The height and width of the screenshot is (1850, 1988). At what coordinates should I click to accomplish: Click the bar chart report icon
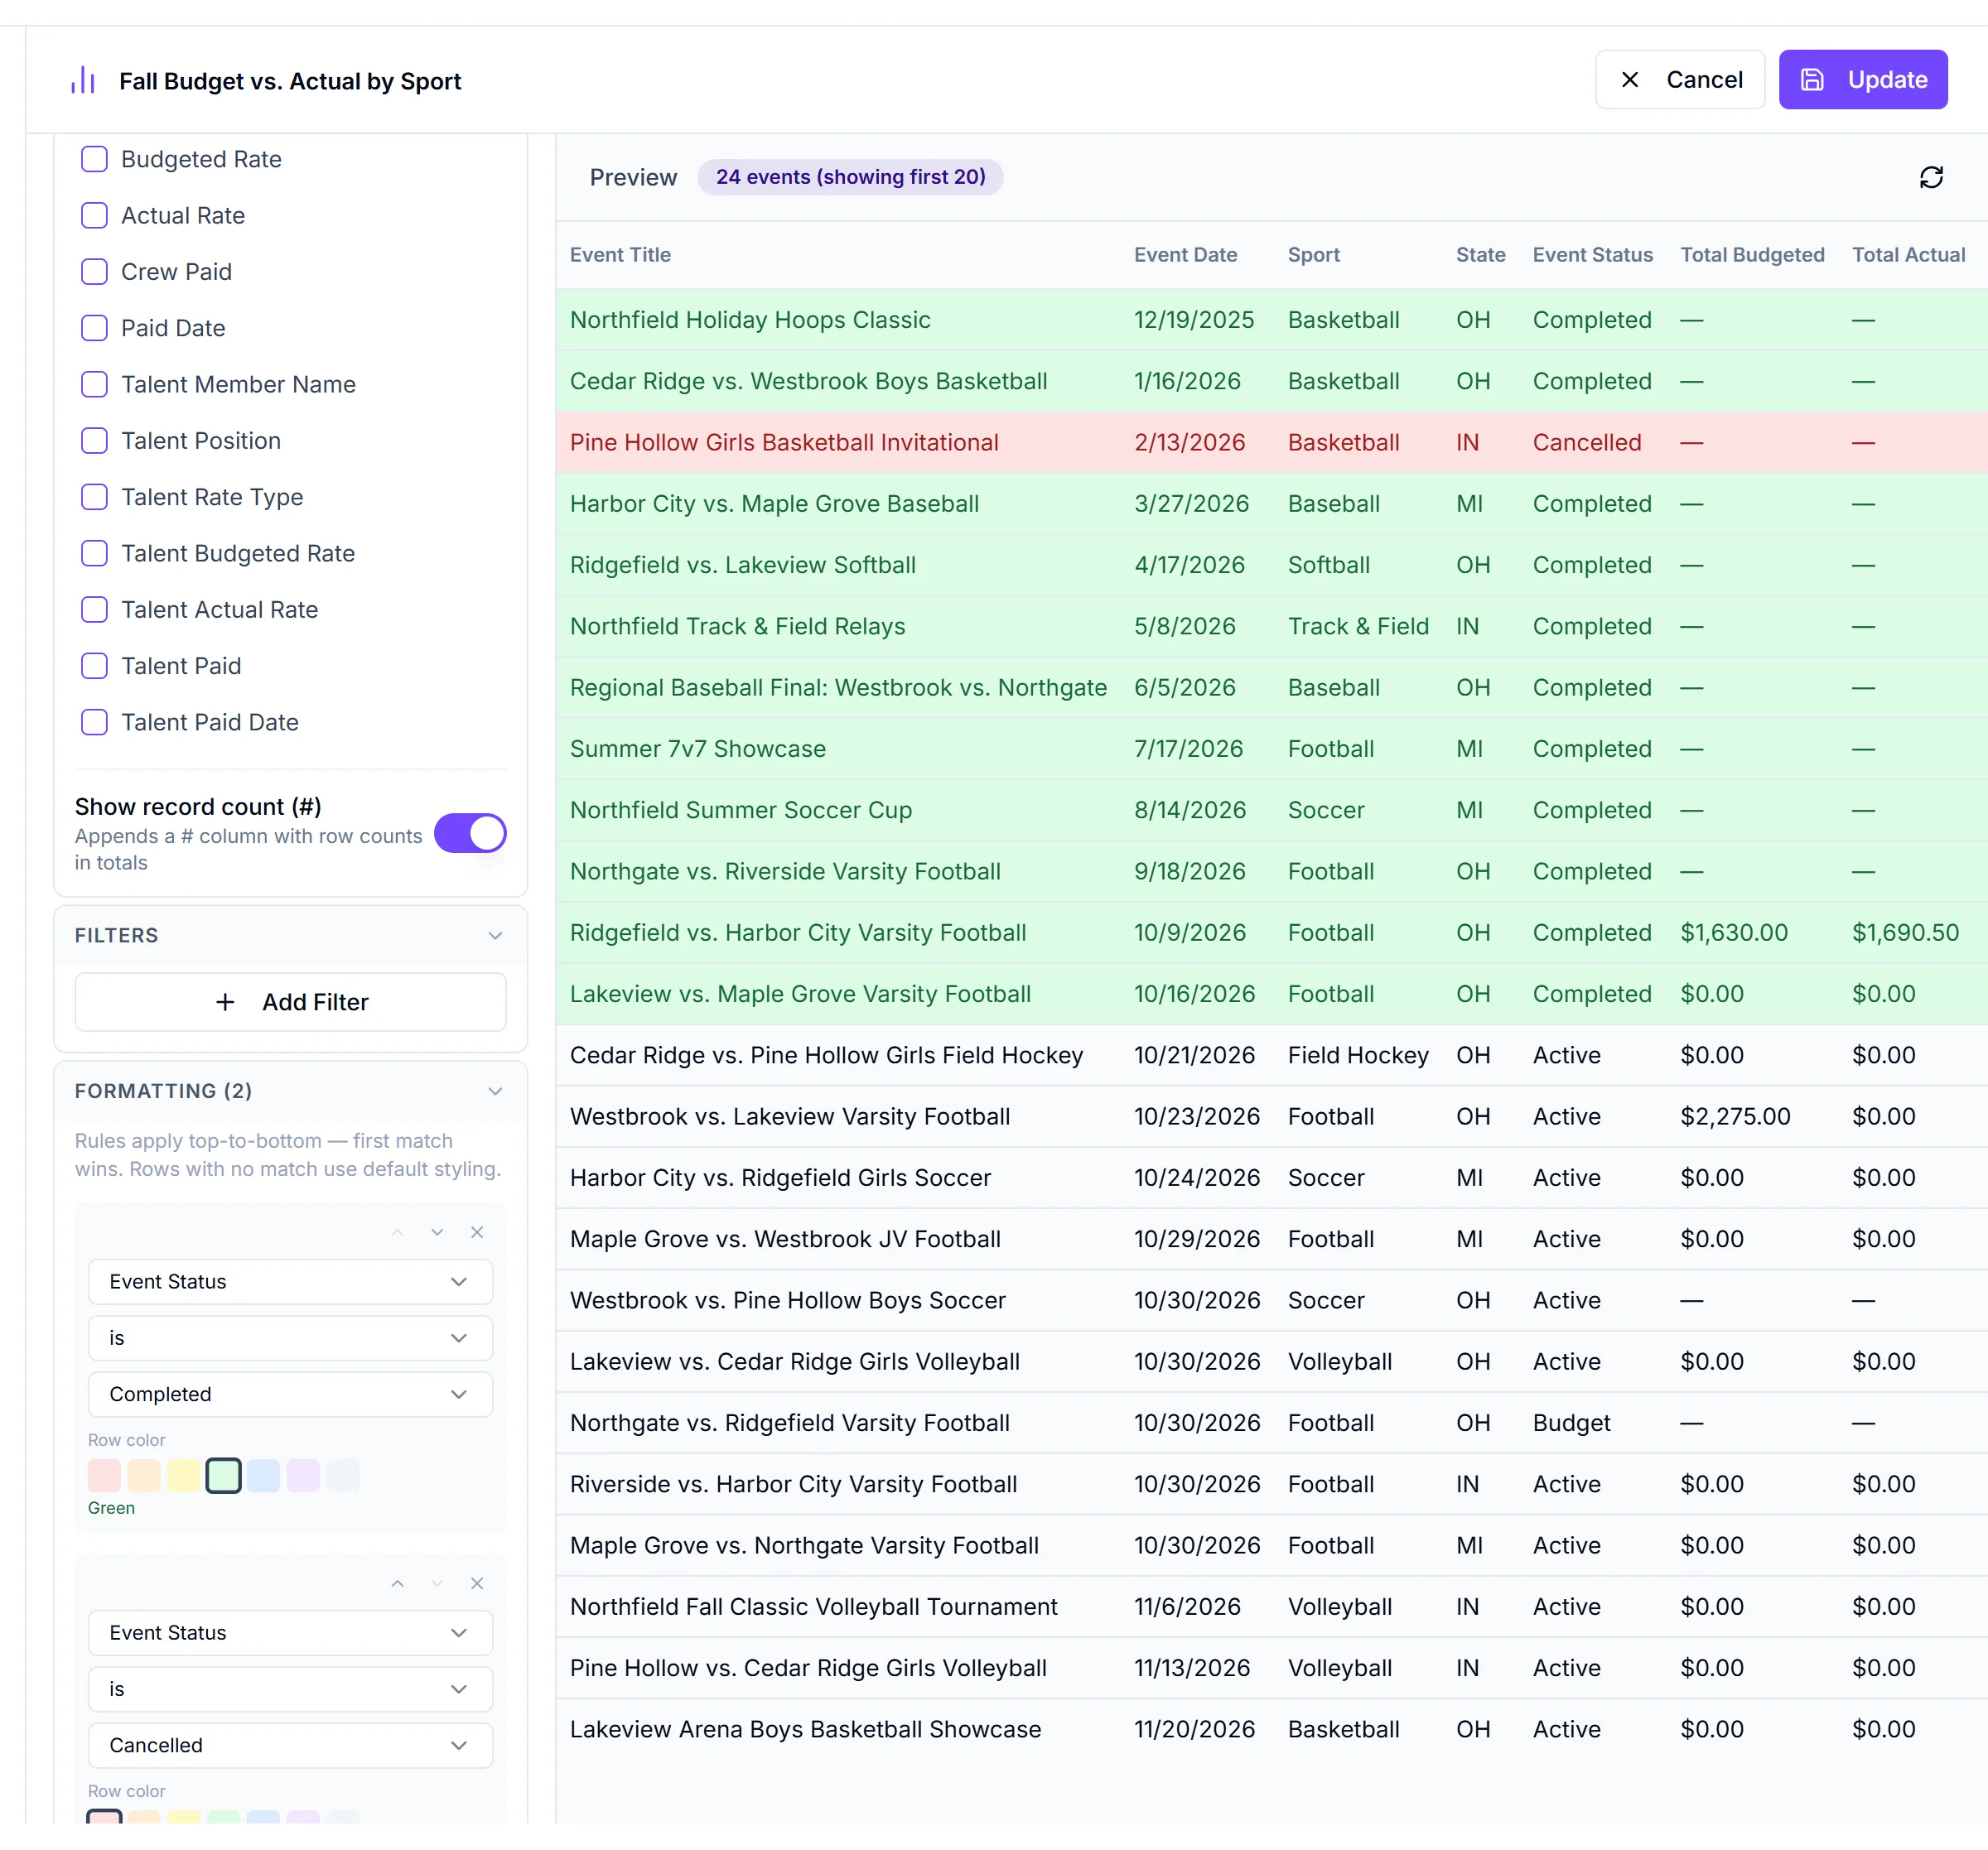point(83,81)
